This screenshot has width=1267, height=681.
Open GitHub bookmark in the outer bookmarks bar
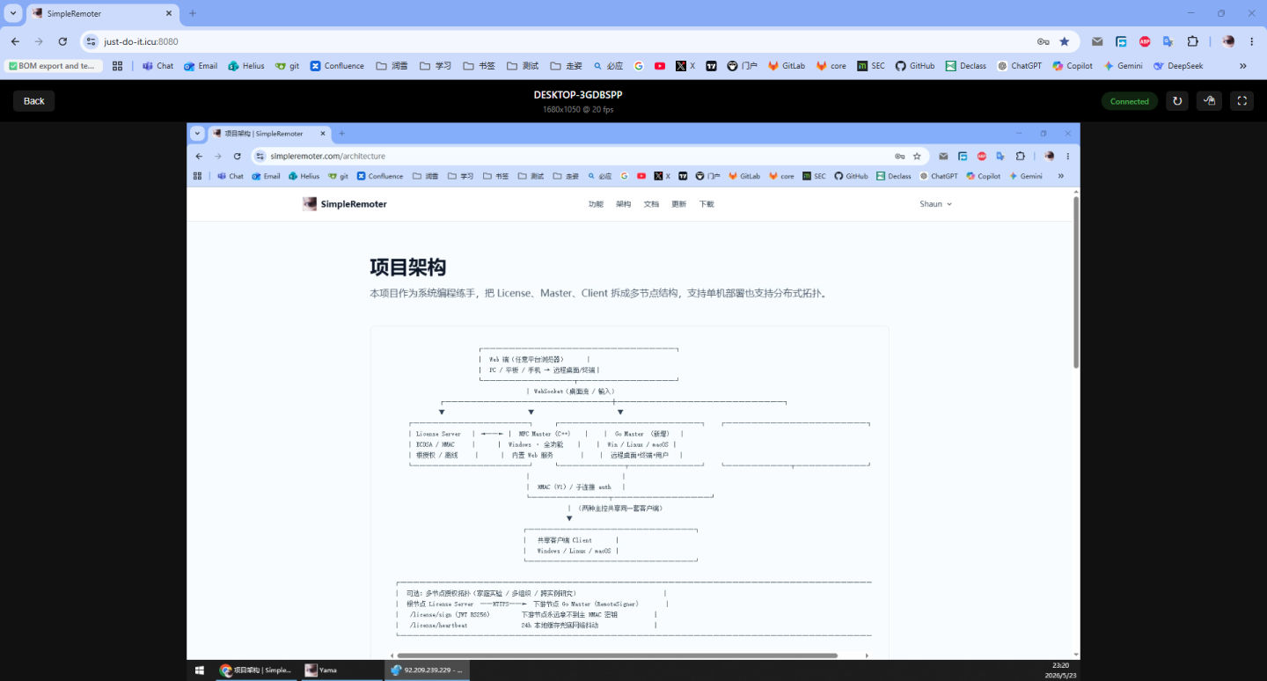point(915,66)
